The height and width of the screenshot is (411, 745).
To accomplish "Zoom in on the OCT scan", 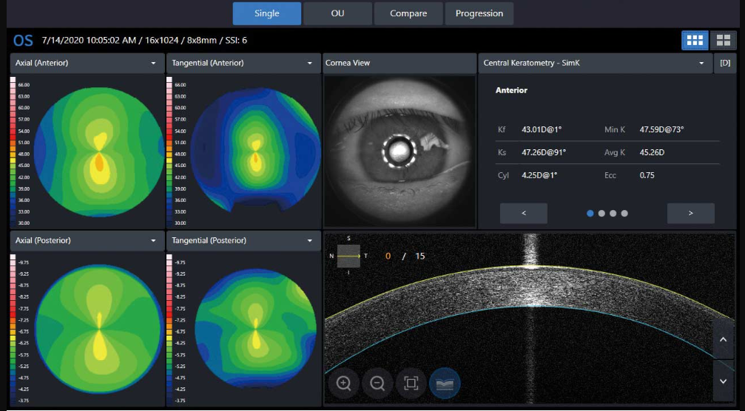I will tap(343, 383).
